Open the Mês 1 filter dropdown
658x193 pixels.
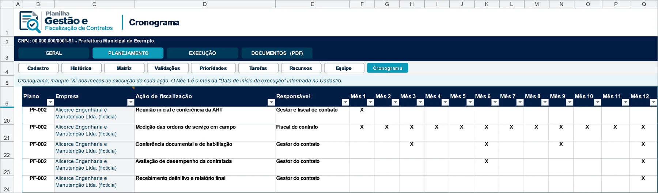point(370,103)
